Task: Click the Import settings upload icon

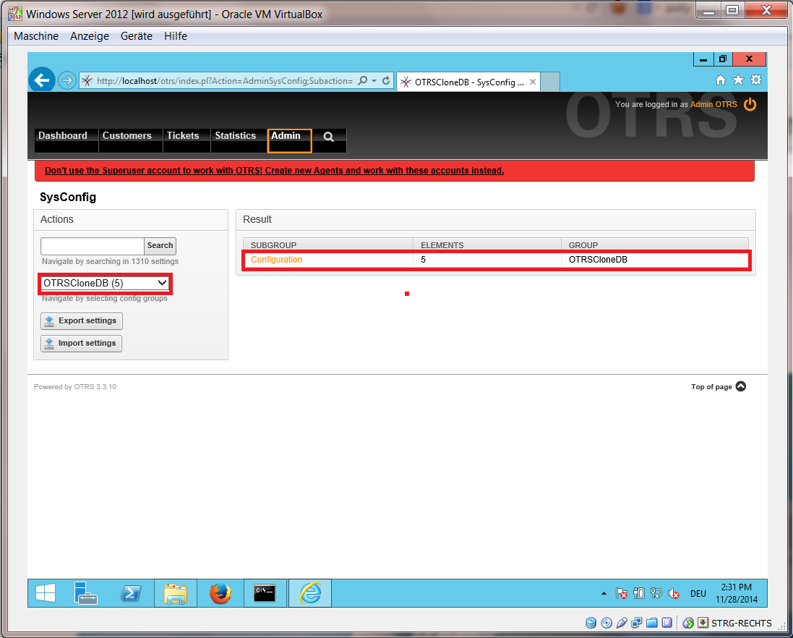Action: click(x=48, y=343)
